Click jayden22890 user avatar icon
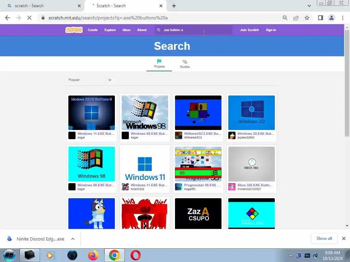350x262 pixels. (x=232, y=135)
